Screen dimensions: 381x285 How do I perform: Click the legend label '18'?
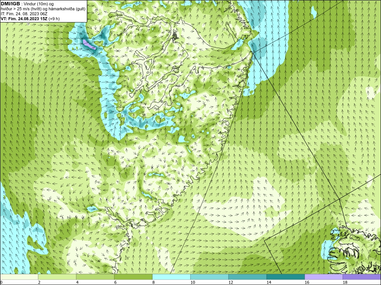pos(345,282)
